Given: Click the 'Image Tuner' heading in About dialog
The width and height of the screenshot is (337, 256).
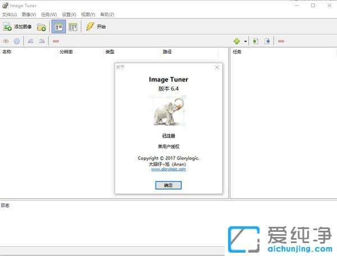Looking at the screenshot, I should pos(168,80).
